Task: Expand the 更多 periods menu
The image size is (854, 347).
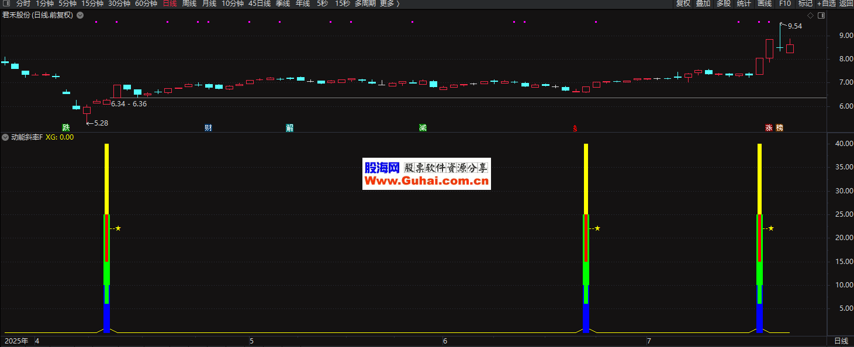Action: 390,4
